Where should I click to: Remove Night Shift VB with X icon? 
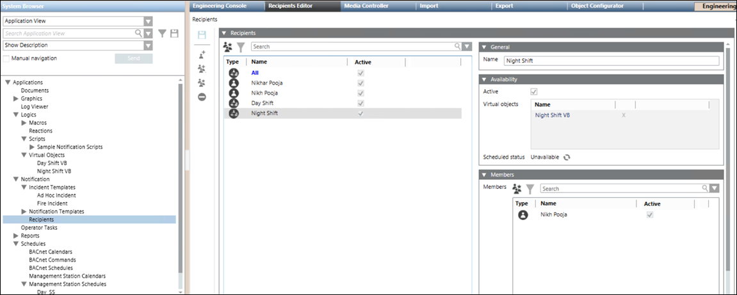point(624,116)
